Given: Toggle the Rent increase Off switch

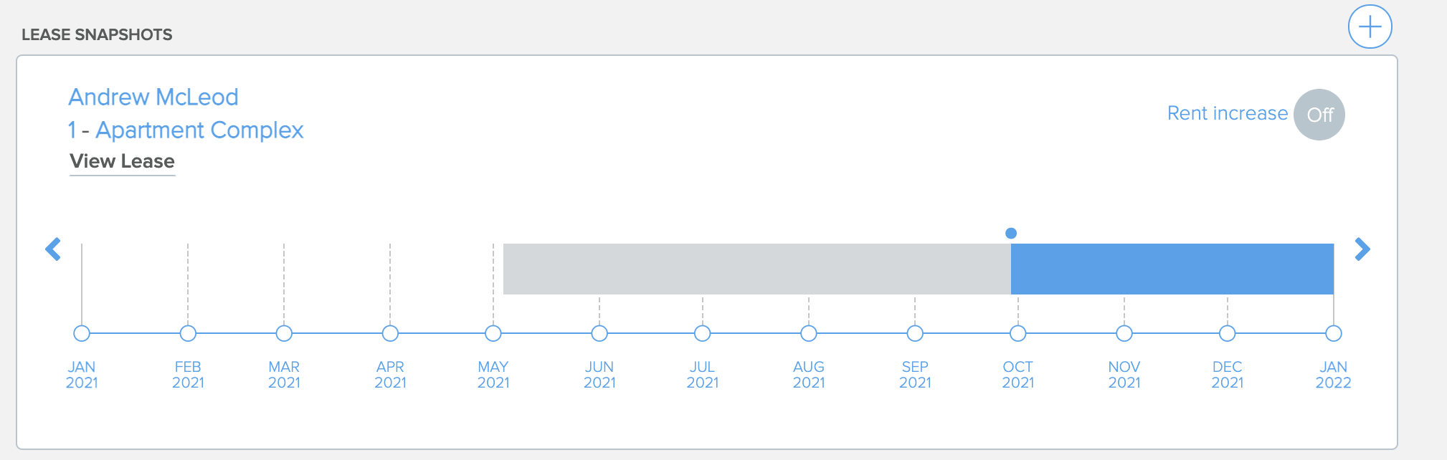Looking at the screenshot, I should pyautogui.click(x=1319, y=115).
